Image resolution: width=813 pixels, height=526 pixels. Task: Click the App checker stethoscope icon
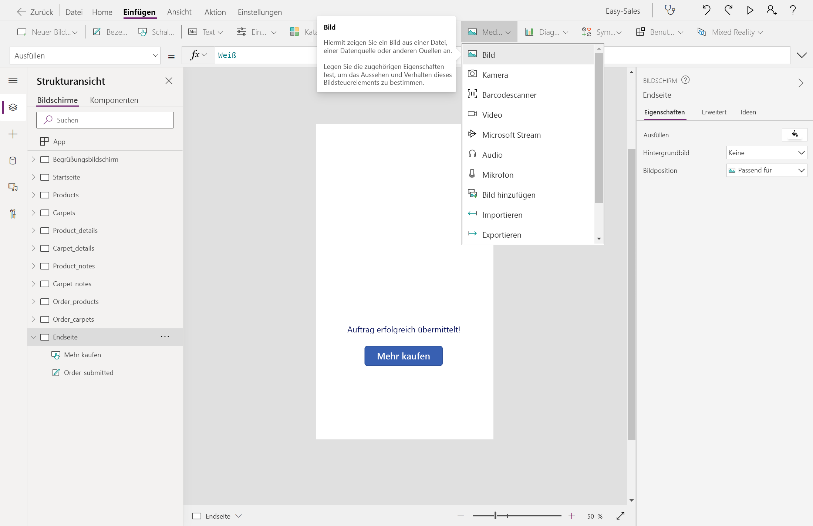coord(670,10)
